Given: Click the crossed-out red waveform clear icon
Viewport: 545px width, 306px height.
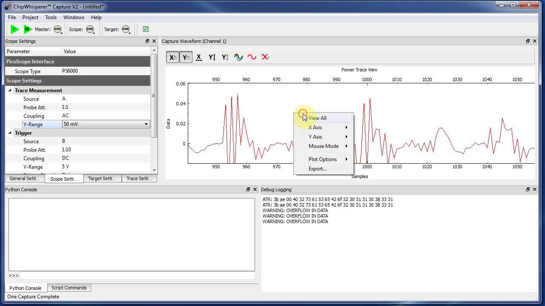Looking at the screenshot, I should click(x=265, y=57).
